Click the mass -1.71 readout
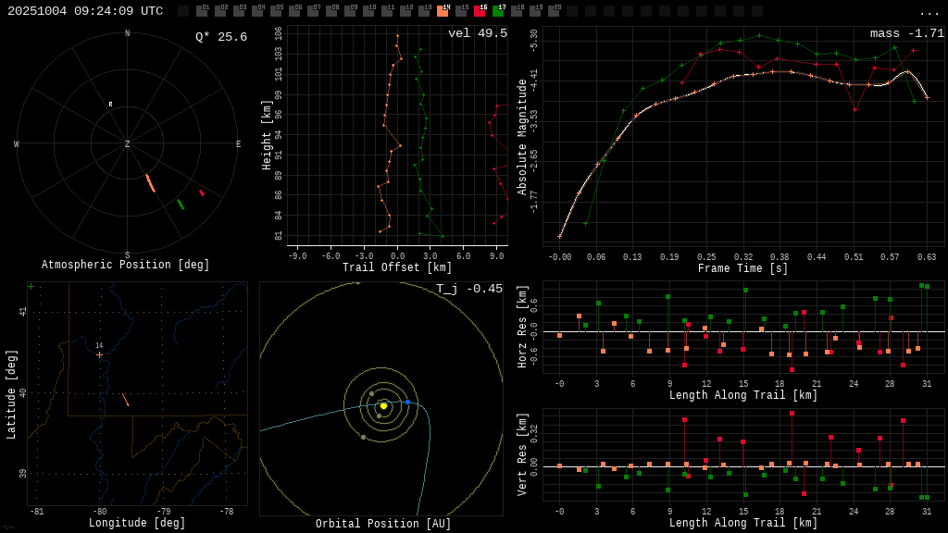The width and height of the screenshot is (948, 533). 906,33
